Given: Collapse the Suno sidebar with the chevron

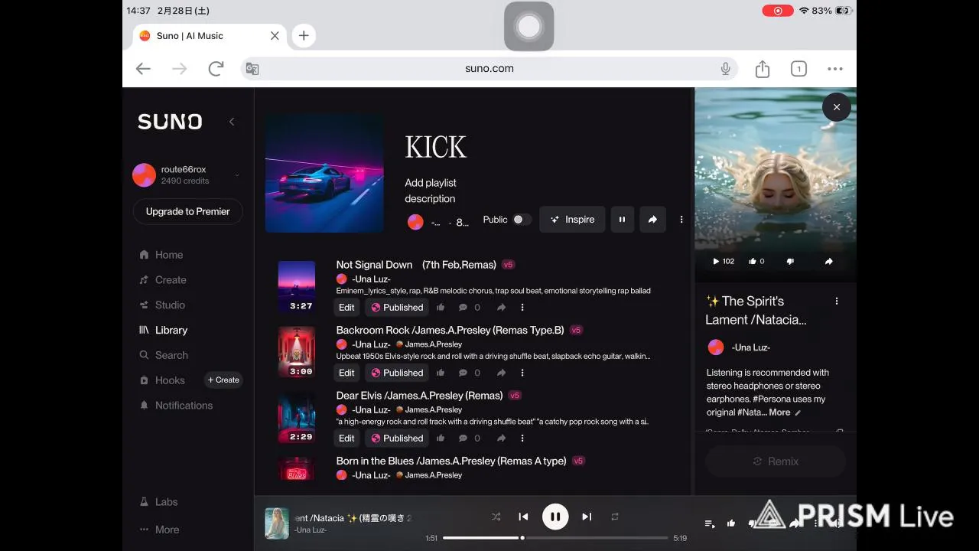Looking at the screenshot, I should (232, 122).
